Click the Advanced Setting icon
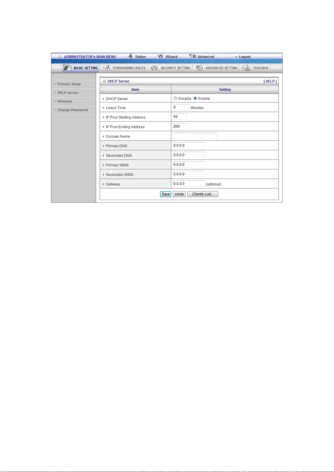Image resolution: width=334 pixels, height=472 pixels. tap(200, 68)
